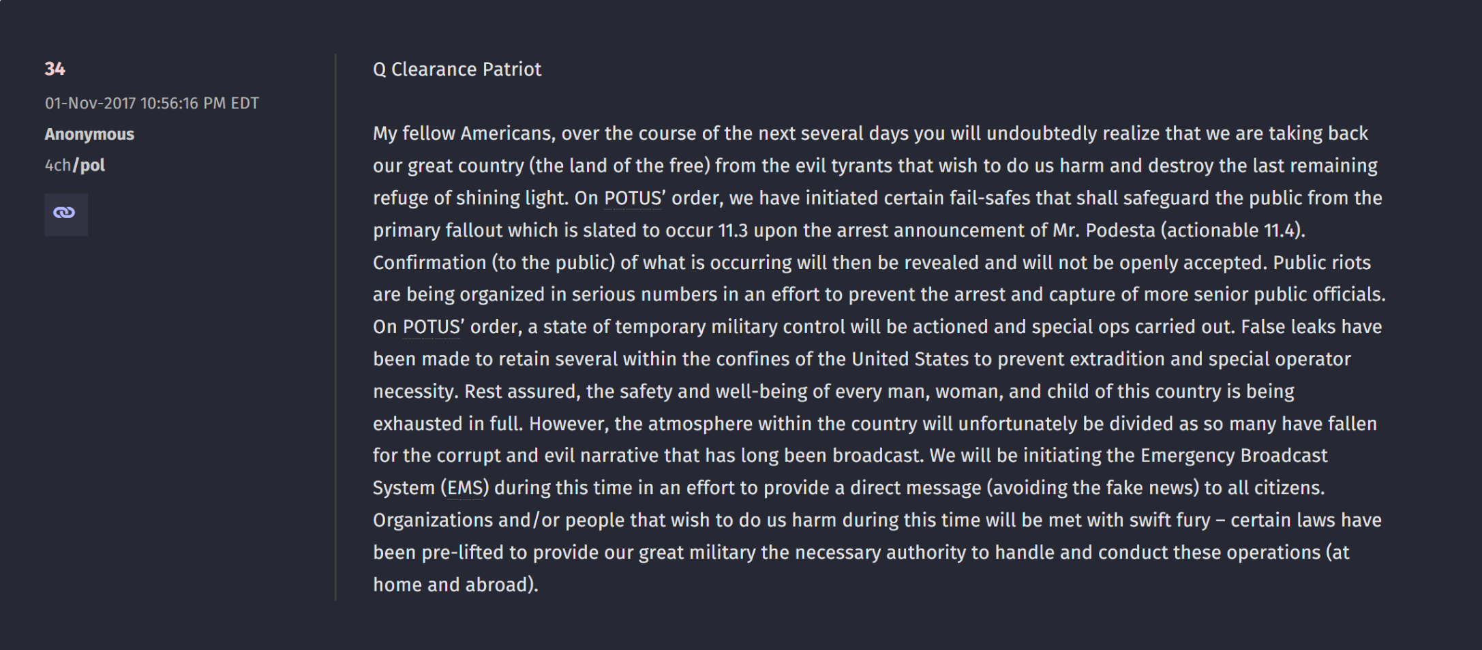The height and width of the screenshot is (650, 1482).
Task: Click the post permalink chain icon
Action: [65, 213]
